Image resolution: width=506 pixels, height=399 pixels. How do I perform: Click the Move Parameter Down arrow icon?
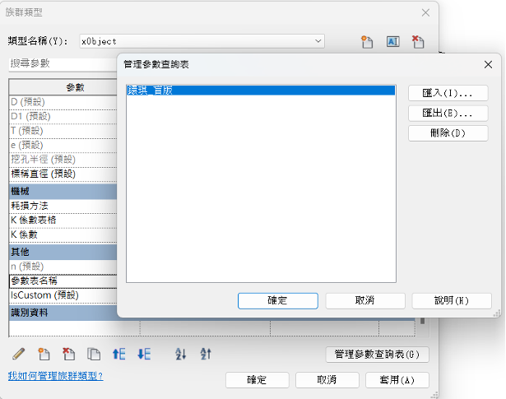pyautogui.click(x=144, y=354)
